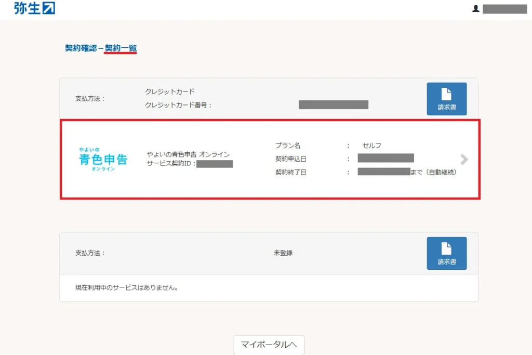Click the プラン名 label
Viewport: 532px width, 355px height.
click(288, 146)
